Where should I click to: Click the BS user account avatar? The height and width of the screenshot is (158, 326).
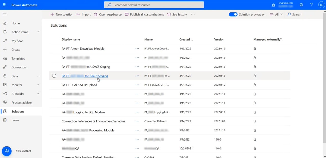tap(322, 5)
